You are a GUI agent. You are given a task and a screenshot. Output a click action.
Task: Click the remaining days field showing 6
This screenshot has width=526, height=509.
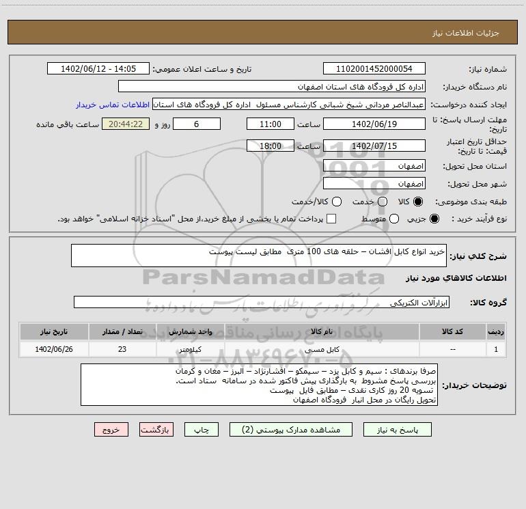point(197,124)
